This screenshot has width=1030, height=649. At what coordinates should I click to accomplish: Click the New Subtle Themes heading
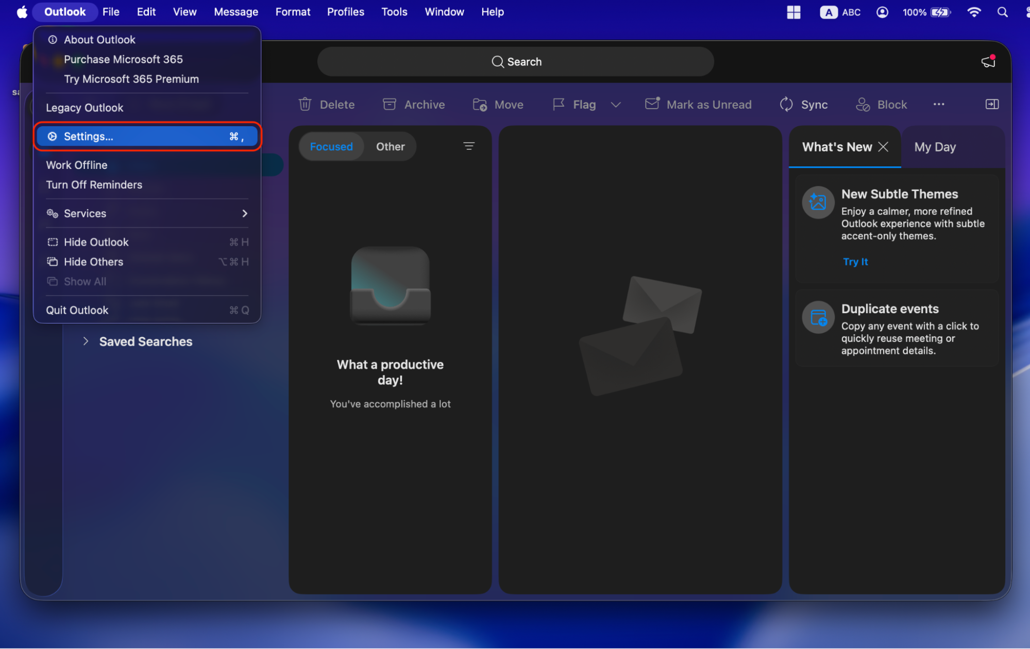coord(900,194)
